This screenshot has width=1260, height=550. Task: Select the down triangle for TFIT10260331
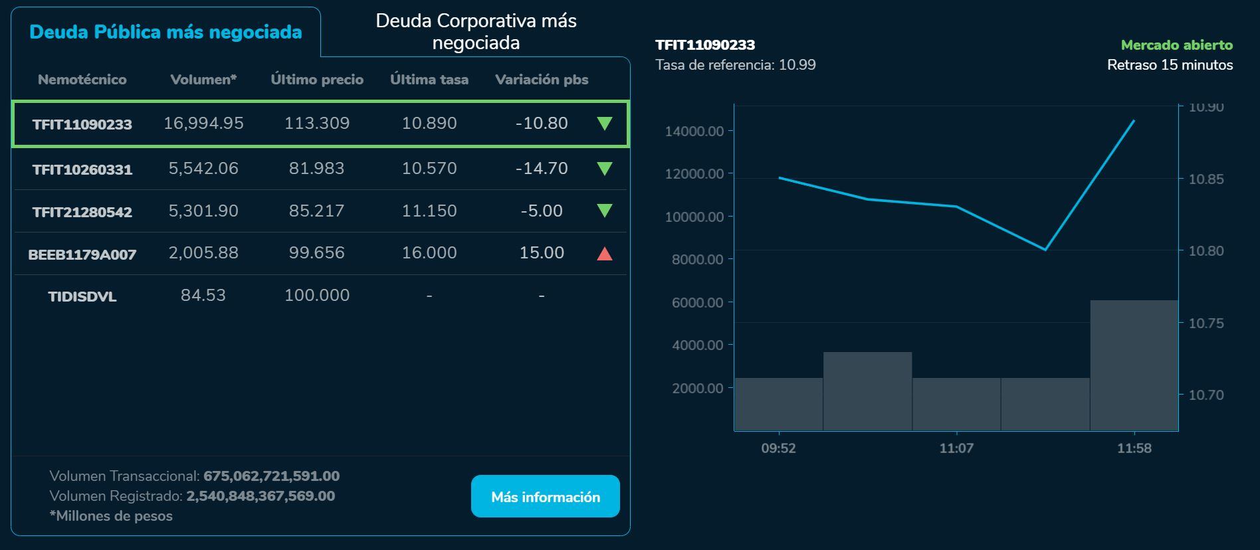coord(603,169)
